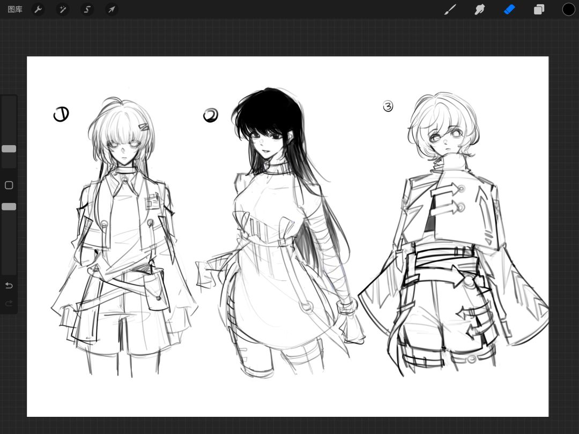Open the Layers panel

click(539, 9)
